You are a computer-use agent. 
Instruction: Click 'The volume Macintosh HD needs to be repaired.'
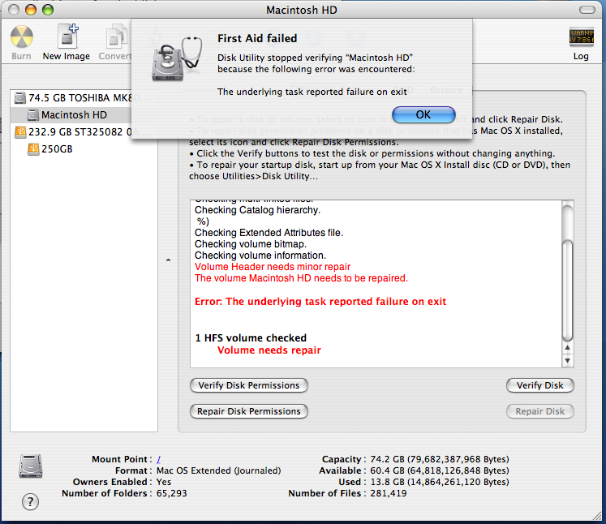pos(301,278)
